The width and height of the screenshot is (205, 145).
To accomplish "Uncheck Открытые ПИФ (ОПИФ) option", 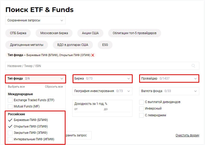I will [10, 126].
